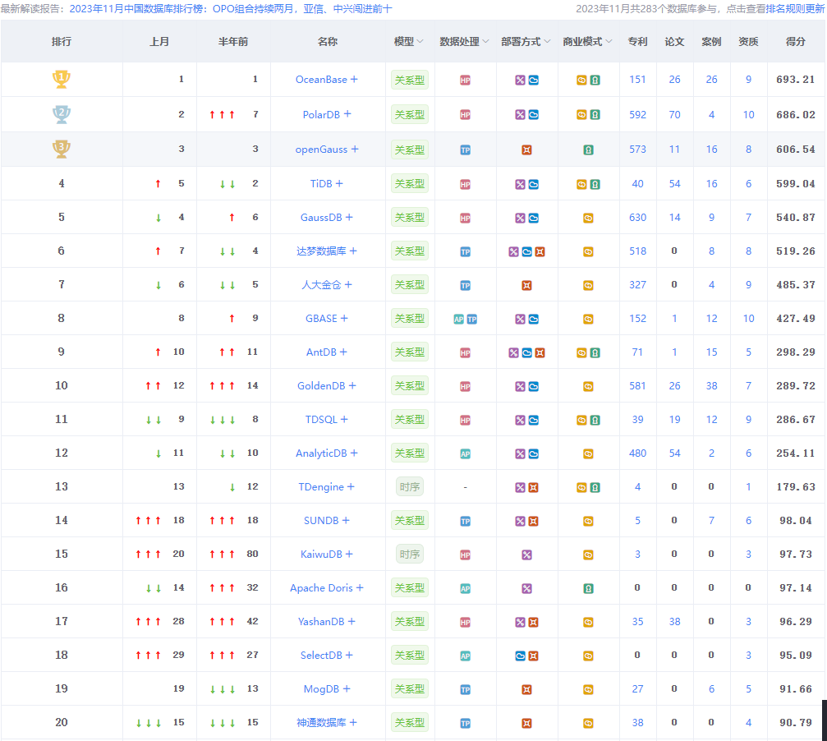This screenshot has width=827, height=741.
Task: Open the 达梦数据库 link
Action: point(321,251)
